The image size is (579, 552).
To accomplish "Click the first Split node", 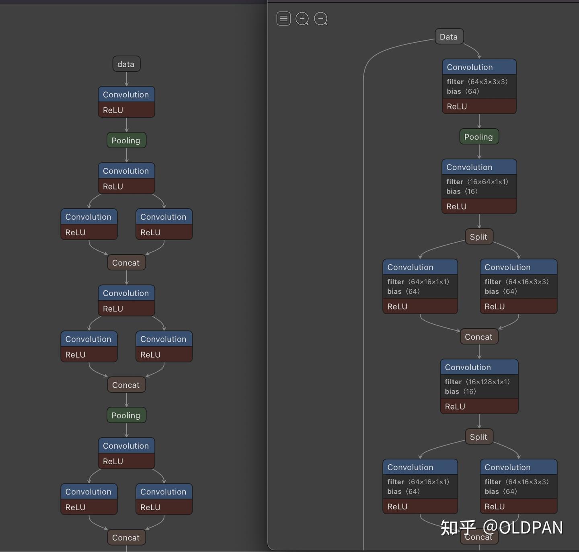I will pos(479,237).
